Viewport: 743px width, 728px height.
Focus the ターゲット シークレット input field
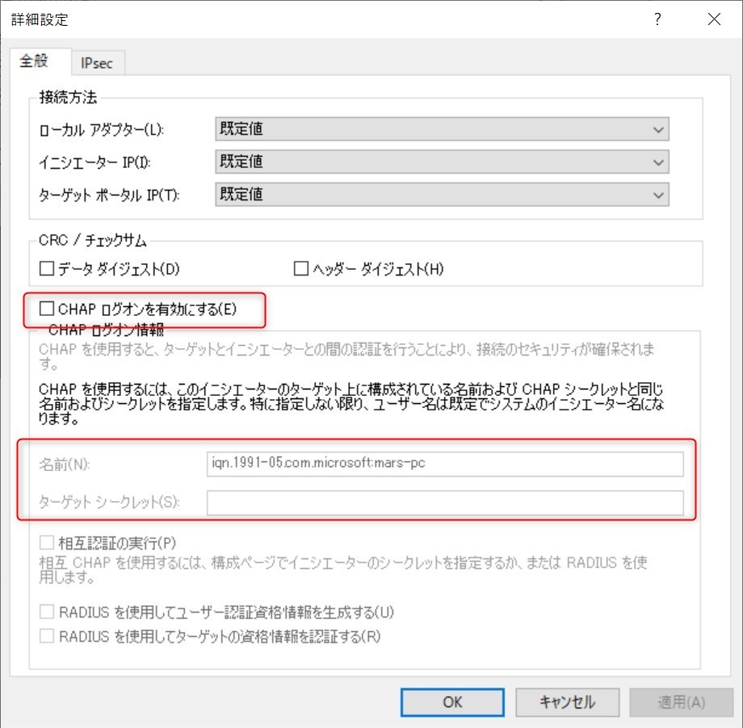pyautogui.click(x=444, y=503)
